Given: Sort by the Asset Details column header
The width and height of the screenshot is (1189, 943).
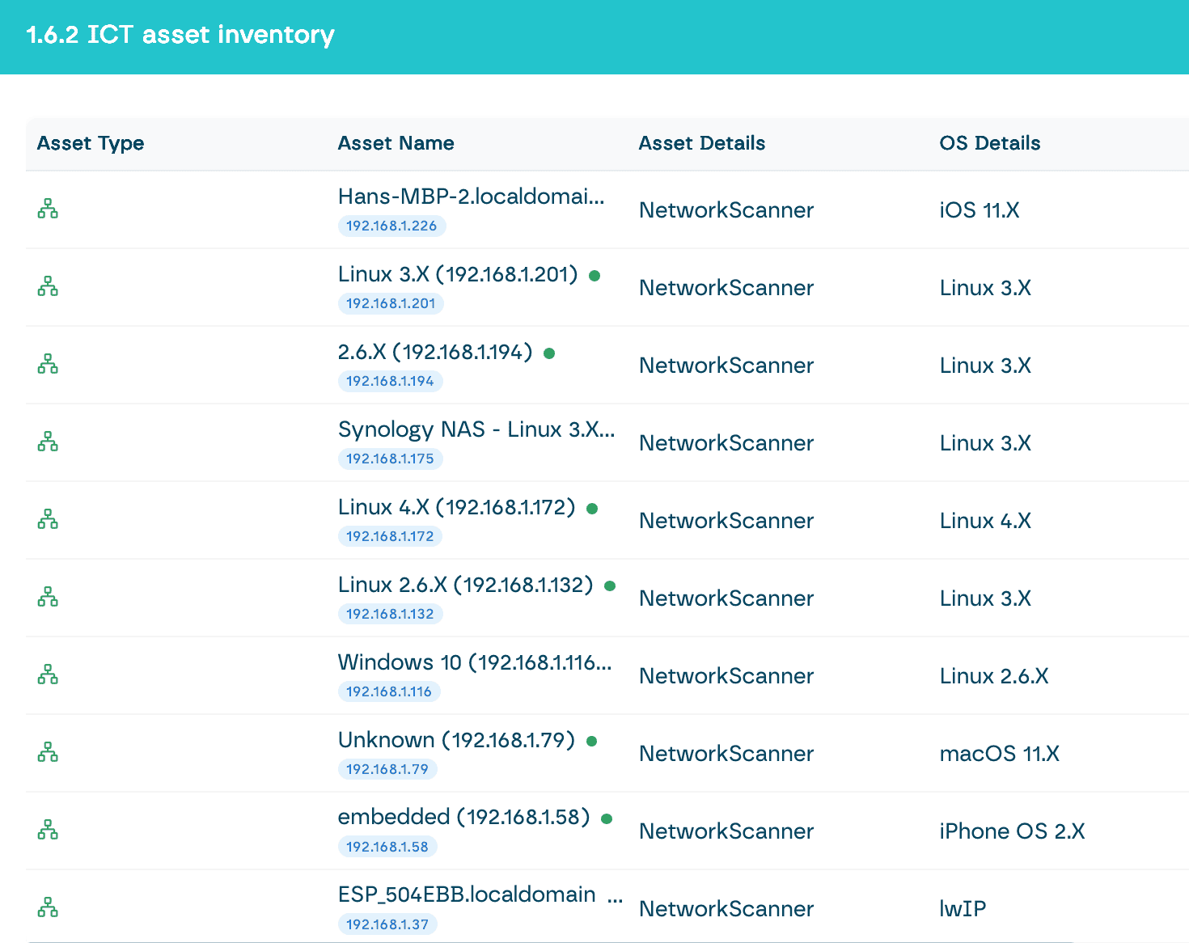Looking at the screenshot, I should (x=702, y=143).
